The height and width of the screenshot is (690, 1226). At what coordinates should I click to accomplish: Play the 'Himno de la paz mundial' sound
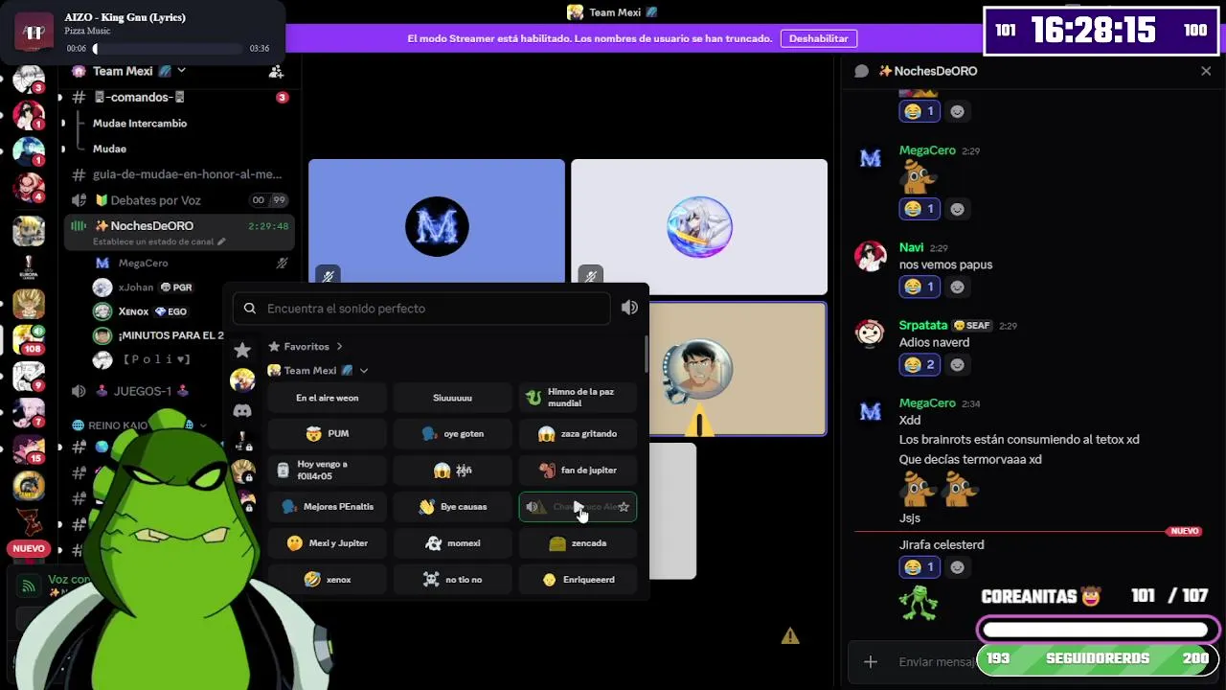[578, 398]
